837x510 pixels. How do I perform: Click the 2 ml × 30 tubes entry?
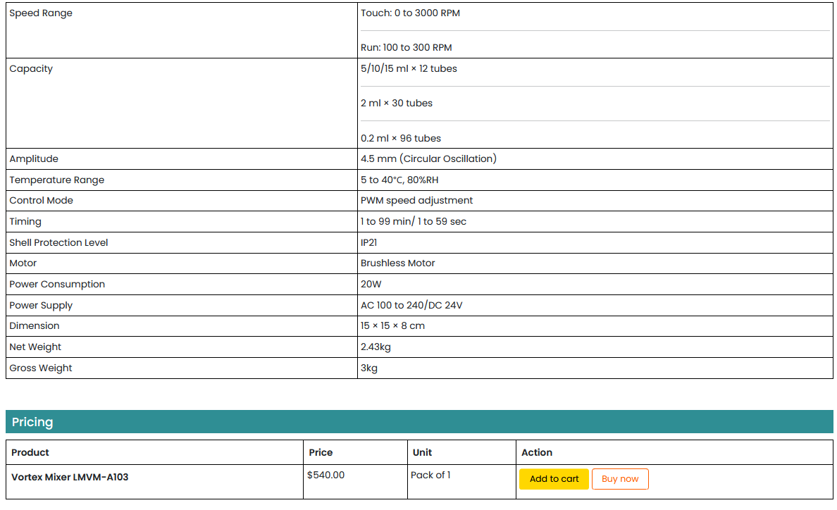click(397, 104)
